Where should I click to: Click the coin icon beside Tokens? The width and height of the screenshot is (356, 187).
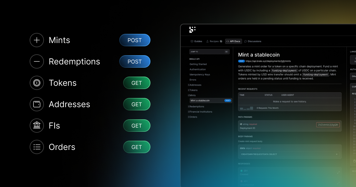(x=37, y=83)
